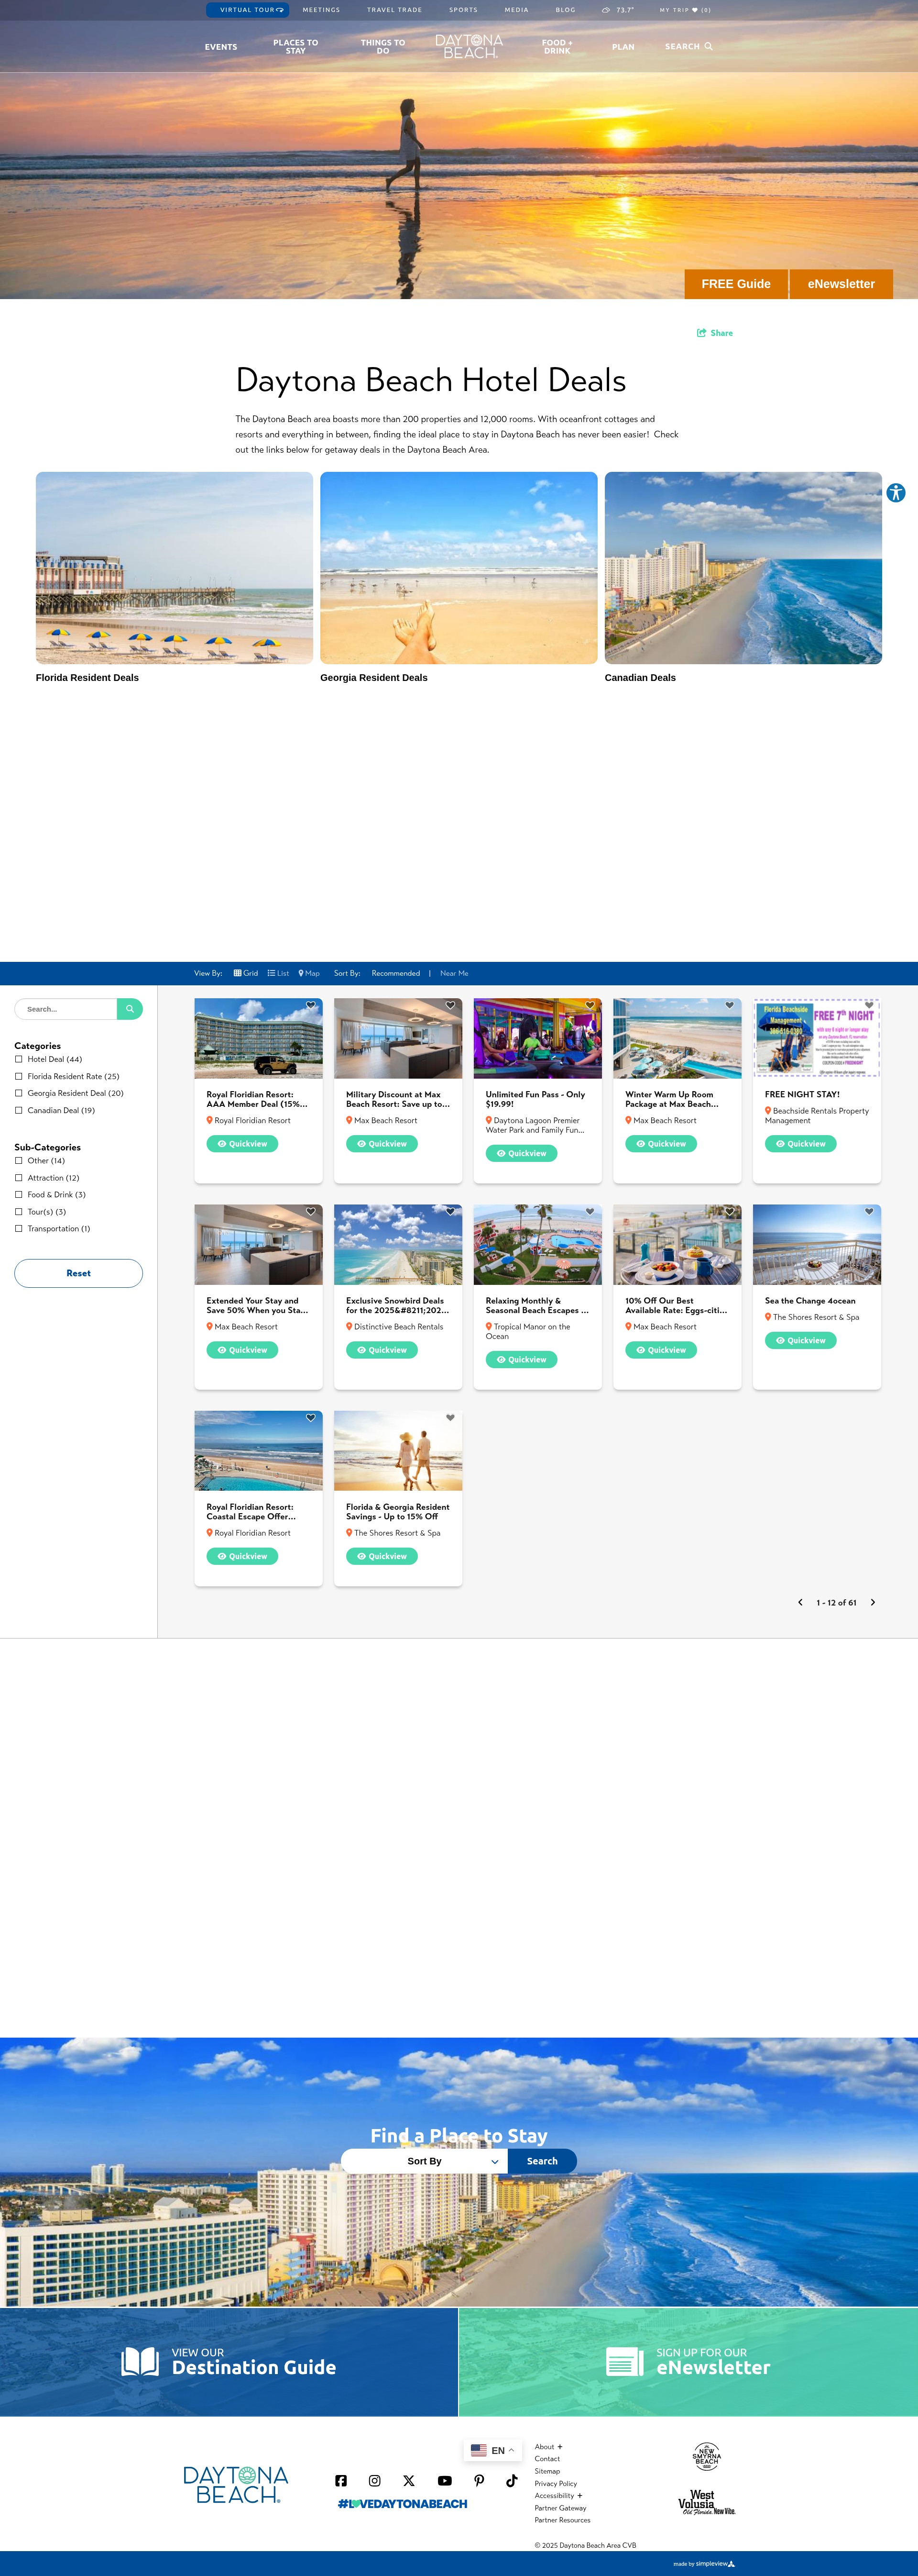Click the eNewsletter orange button
Viewport: 918px width, 2576px height.
(841, 284)
